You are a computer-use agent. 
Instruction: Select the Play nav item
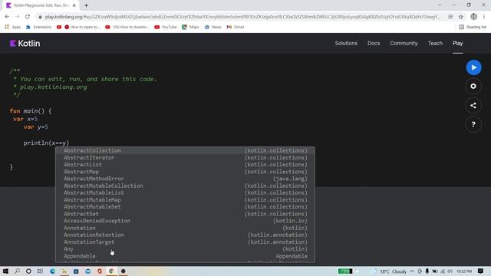click(x=457, y=44)
